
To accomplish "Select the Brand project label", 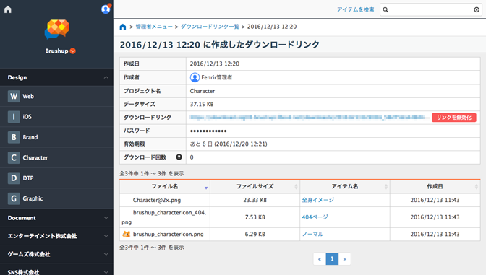I will (x=30, y=137).
